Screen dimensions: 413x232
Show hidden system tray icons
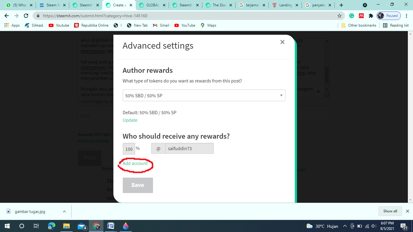coord(345,226)
